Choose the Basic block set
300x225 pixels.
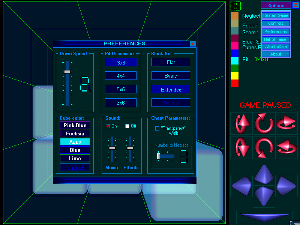171,76
